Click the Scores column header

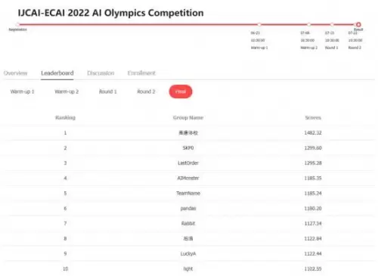(x=313, y=117)
